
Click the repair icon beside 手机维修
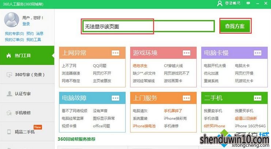pos(9,113)
